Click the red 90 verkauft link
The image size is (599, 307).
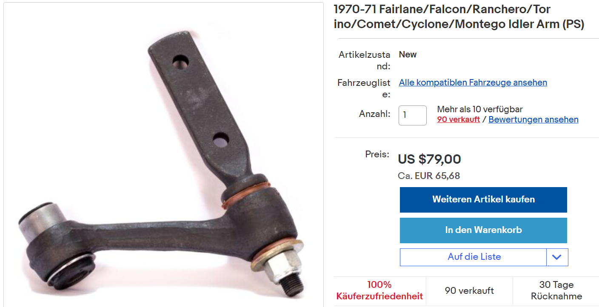point(458,119)
